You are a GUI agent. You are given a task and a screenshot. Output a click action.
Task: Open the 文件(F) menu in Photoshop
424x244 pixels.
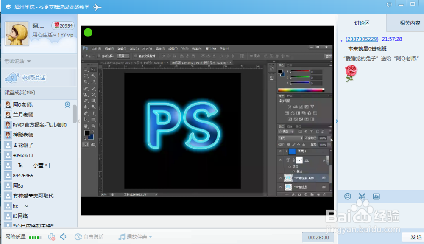point(97,48)
